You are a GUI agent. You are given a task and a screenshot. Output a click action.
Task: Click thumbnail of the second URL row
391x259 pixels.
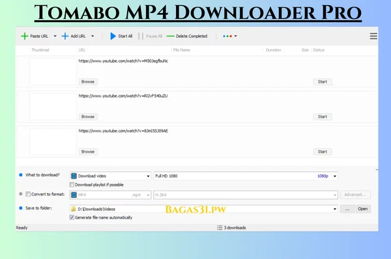point(53,106)
